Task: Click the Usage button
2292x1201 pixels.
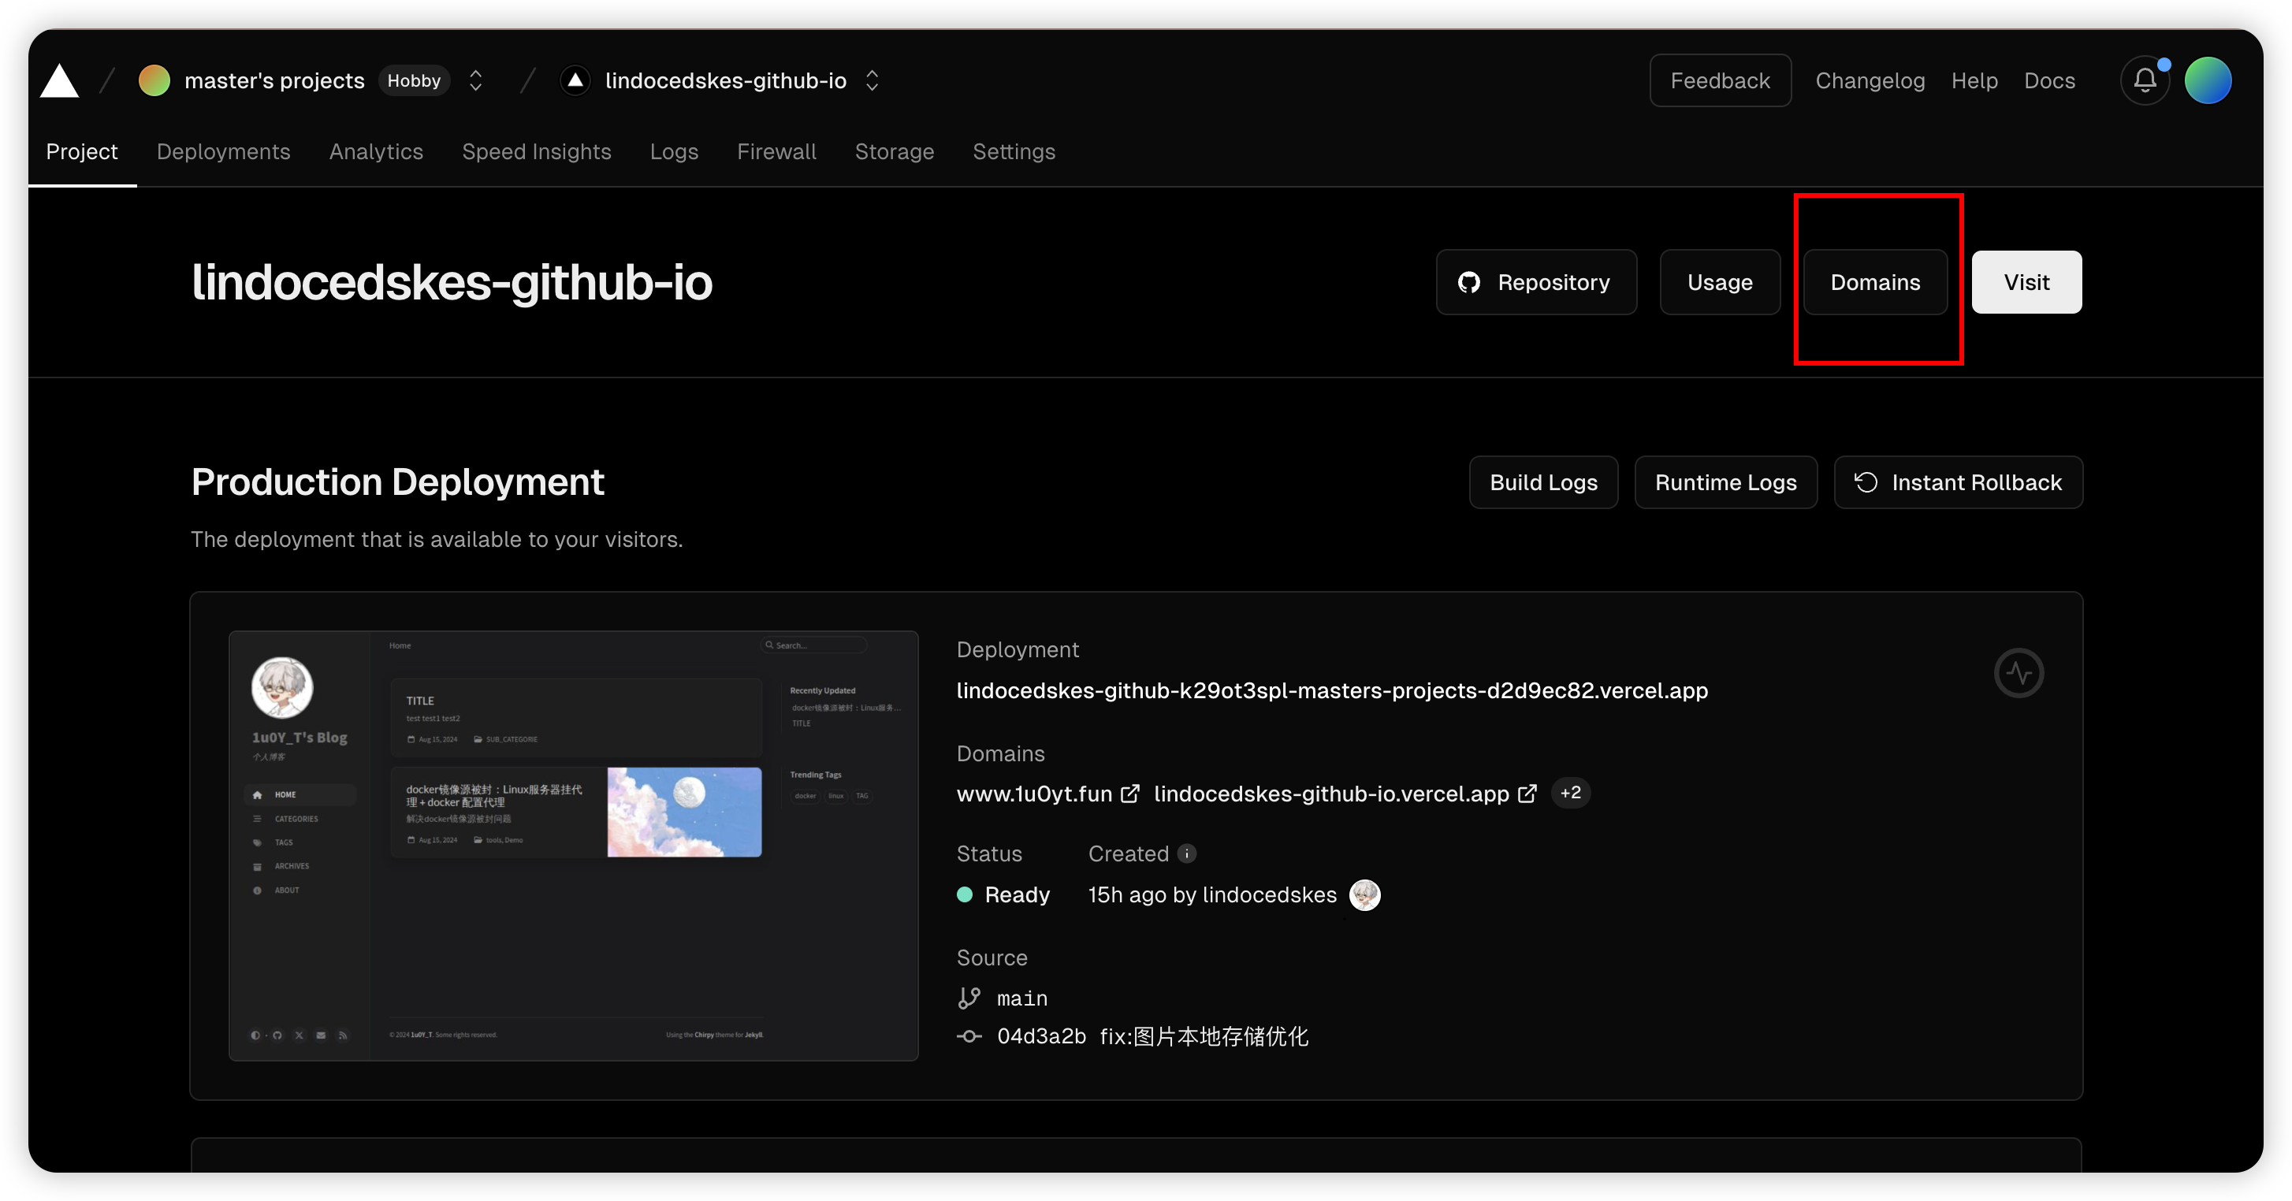Action: (x=1720, y=282)
